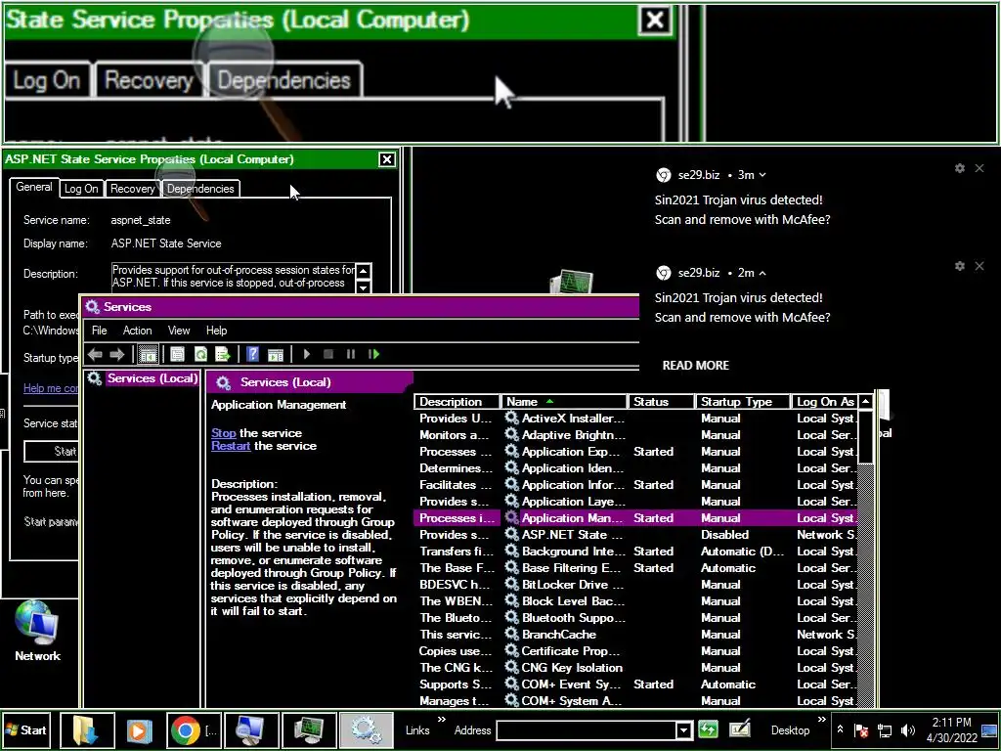Select the Services gear taskbar button
Screen dimensions: 1001x751
coord(366,729)
